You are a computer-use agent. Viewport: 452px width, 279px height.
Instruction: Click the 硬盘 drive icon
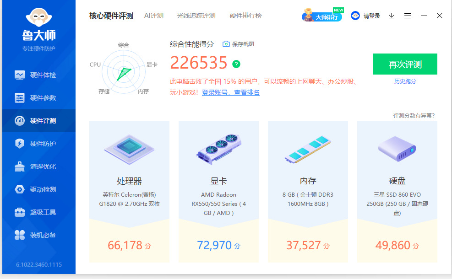pyautogui.click(x=397, y=149)
